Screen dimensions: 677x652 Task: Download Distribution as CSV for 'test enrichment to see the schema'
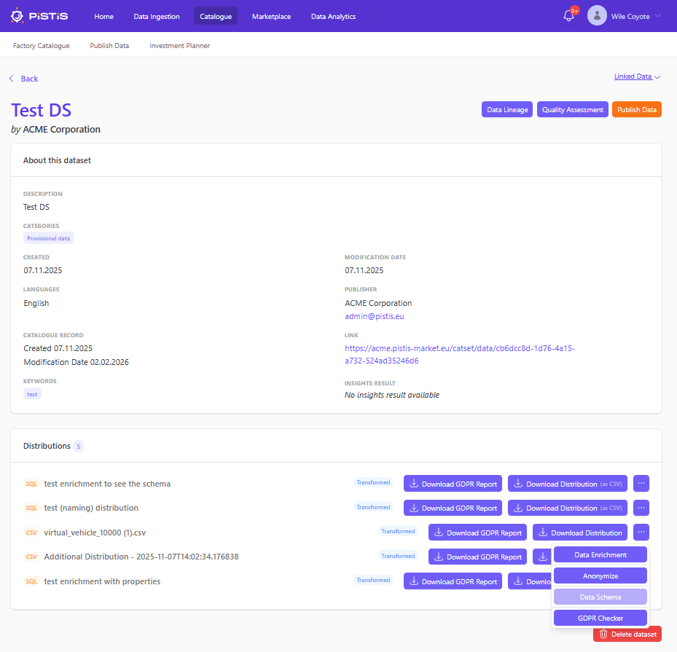click(x=568, y=484)
